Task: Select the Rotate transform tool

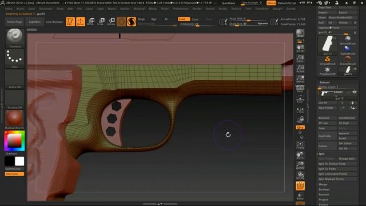Action: point(111,22)
